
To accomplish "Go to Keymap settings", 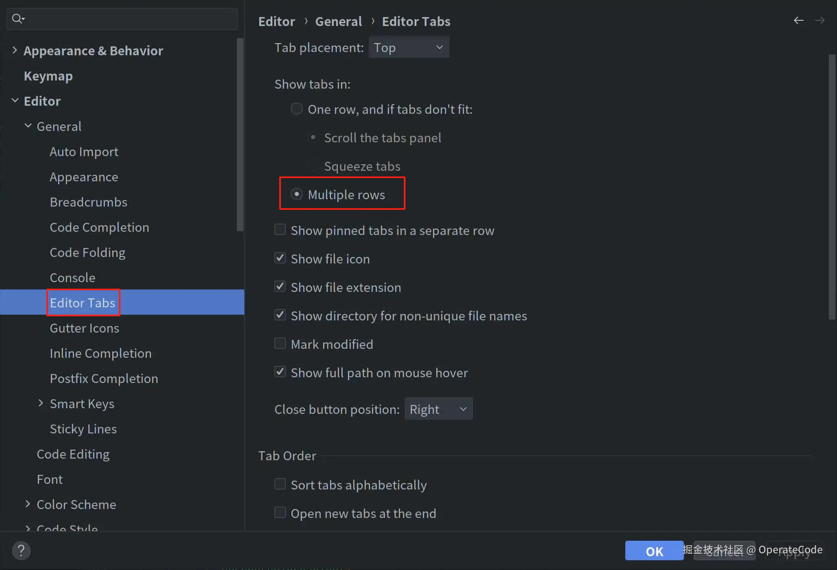I will point(48,76).
